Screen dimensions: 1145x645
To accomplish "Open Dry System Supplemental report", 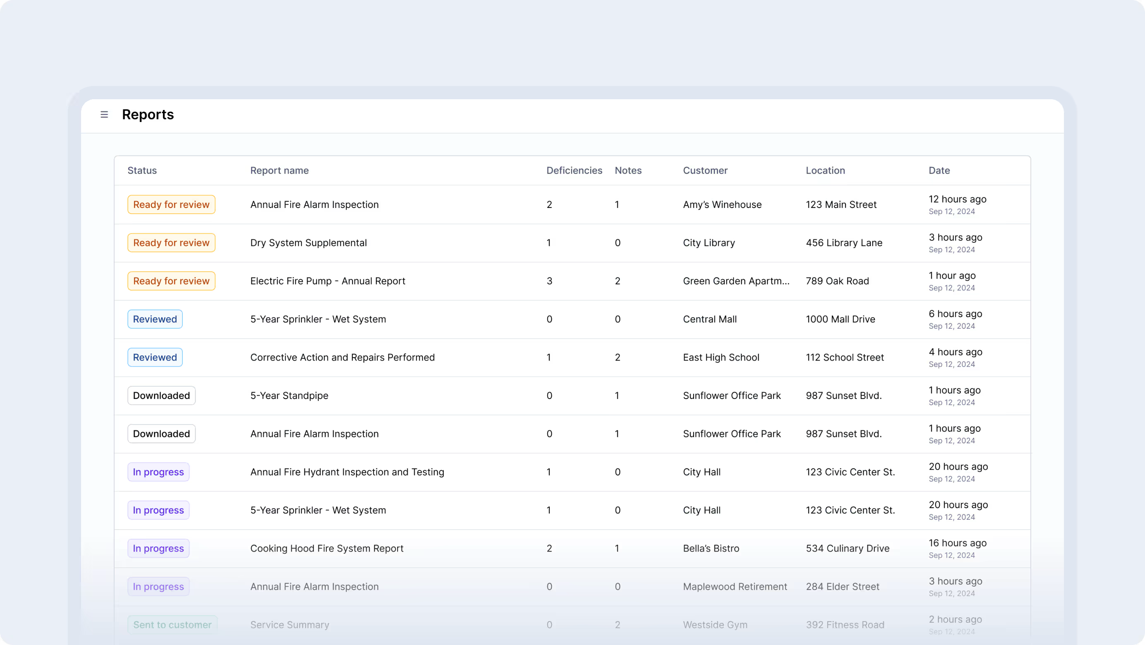I will click(x=309, y=243).
